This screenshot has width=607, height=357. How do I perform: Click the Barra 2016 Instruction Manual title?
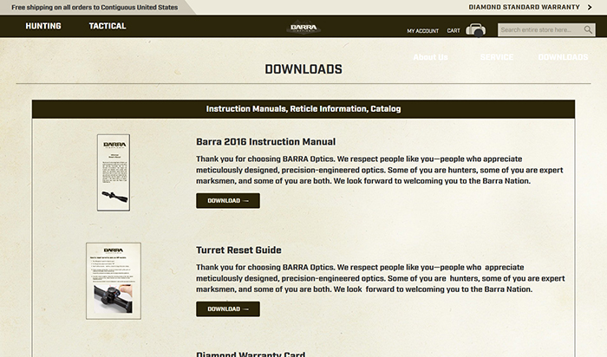pos(265,141)
